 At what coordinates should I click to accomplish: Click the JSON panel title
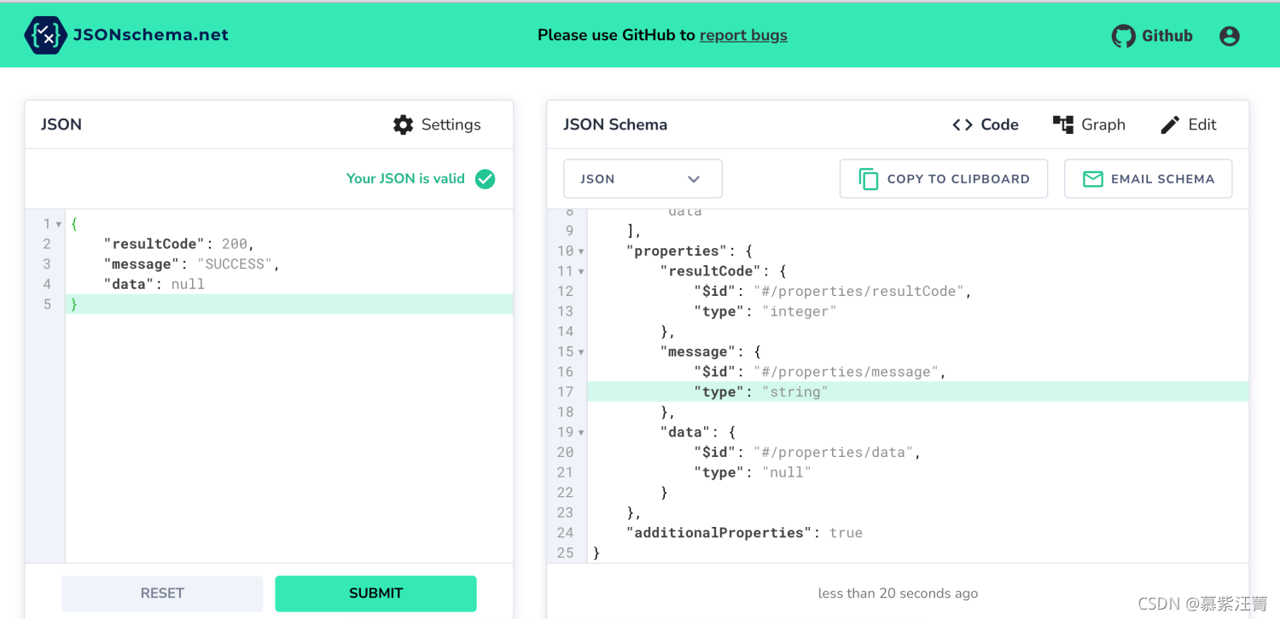(61, 124)
